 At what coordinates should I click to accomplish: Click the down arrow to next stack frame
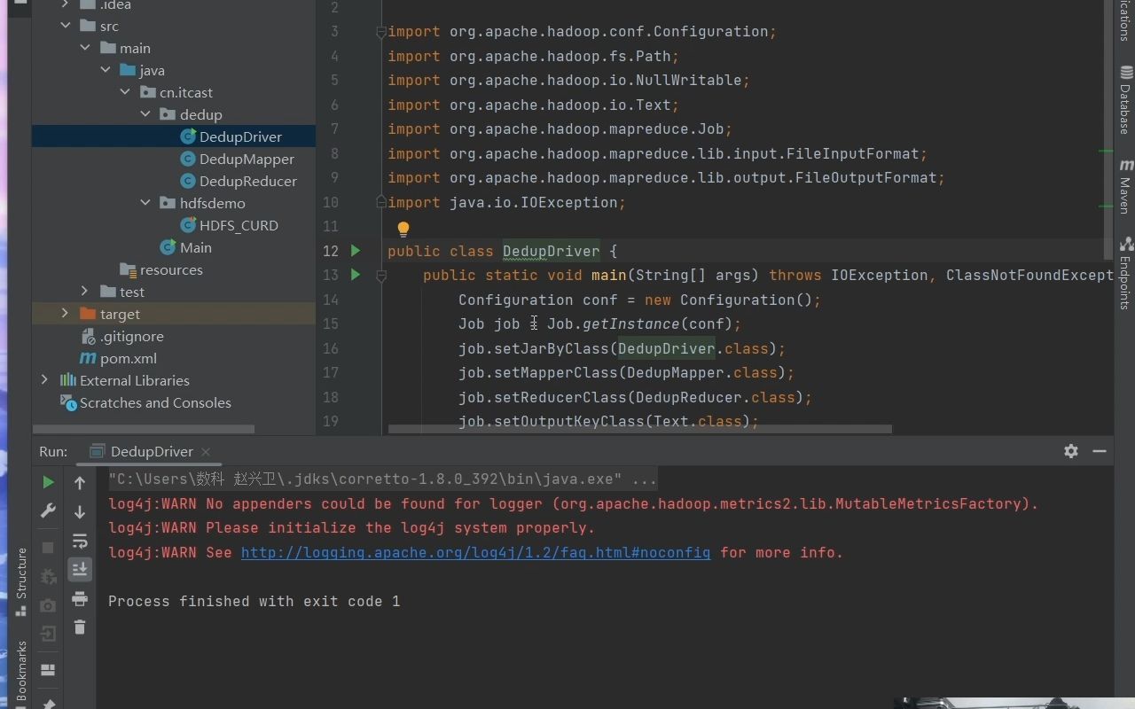[x=80, y=512]
